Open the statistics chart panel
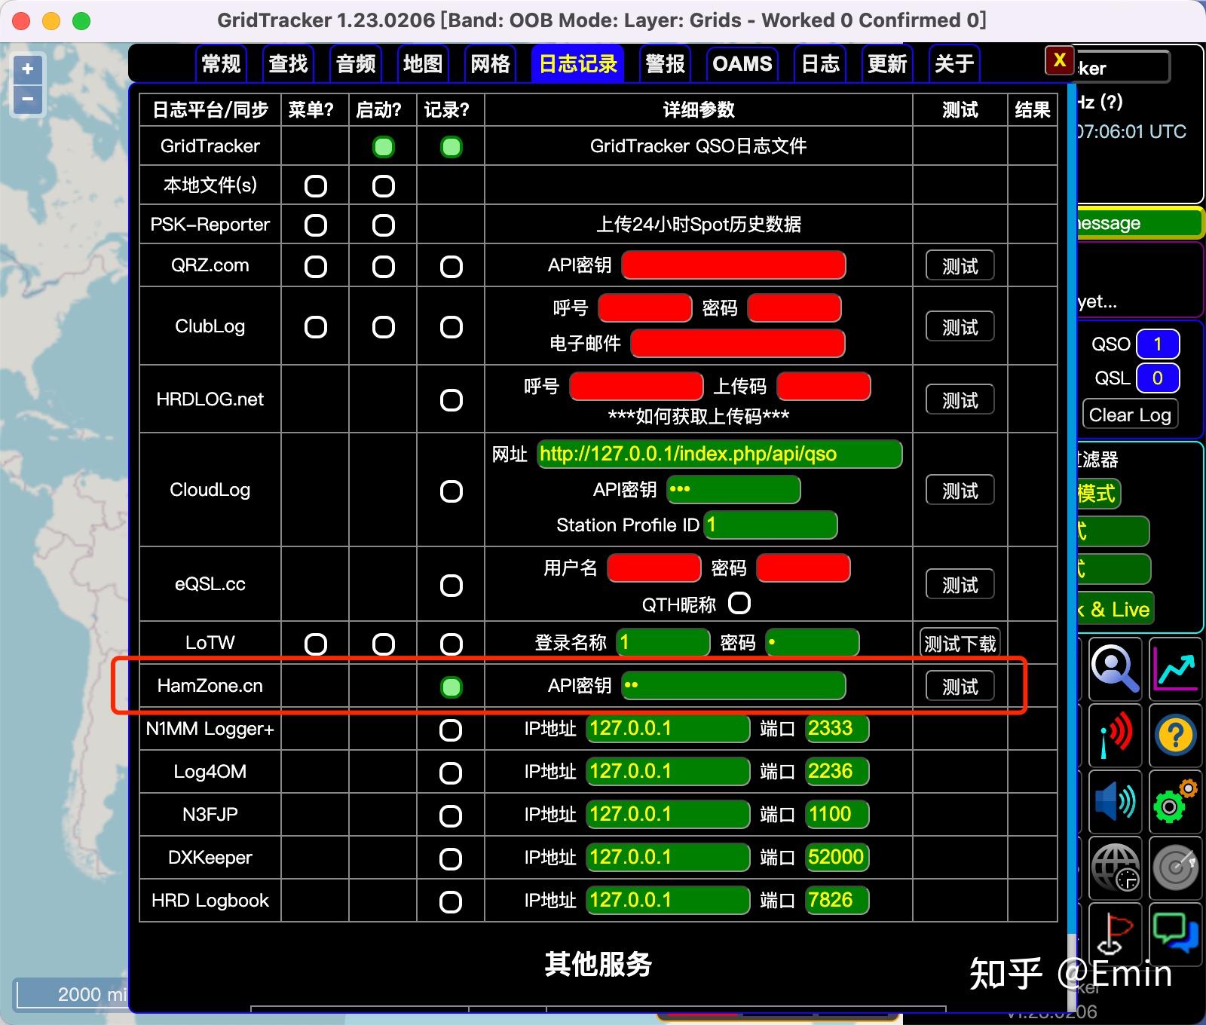The width and height of the screenshot is (1206, 1025). click(1175, 669)
